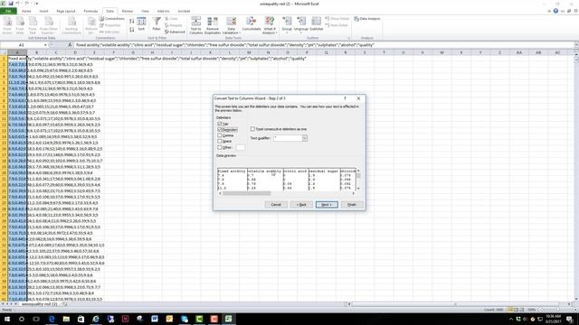Click the Other delimiter text field
This screenshot has height=325, width=579.
tap(240, 147)
